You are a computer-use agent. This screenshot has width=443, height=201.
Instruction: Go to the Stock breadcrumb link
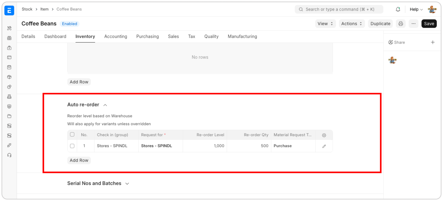coord(27,9)
